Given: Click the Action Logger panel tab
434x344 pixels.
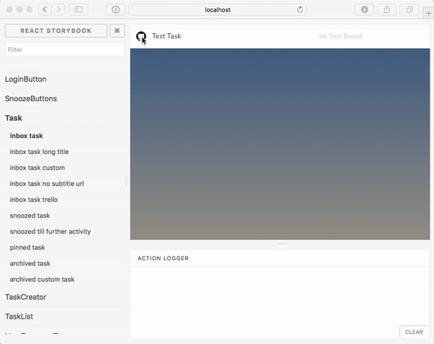Looking at the screenshot, I should (163, 258).
